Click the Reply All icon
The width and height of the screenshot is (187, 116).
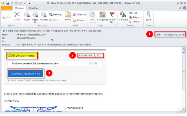click(x=35, y=15)
